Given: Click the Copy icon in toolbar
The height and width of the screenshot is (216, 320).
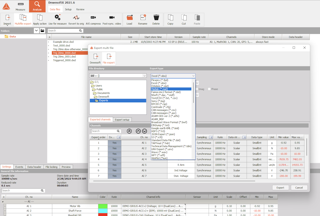Looking at the screenshot, I should tap(170, 18).
